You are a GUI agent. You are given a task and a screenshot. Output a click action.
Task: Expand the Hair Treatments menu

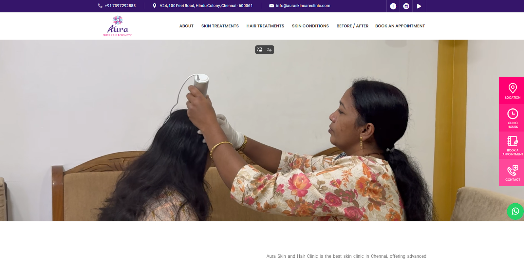(x=265, y=26)
